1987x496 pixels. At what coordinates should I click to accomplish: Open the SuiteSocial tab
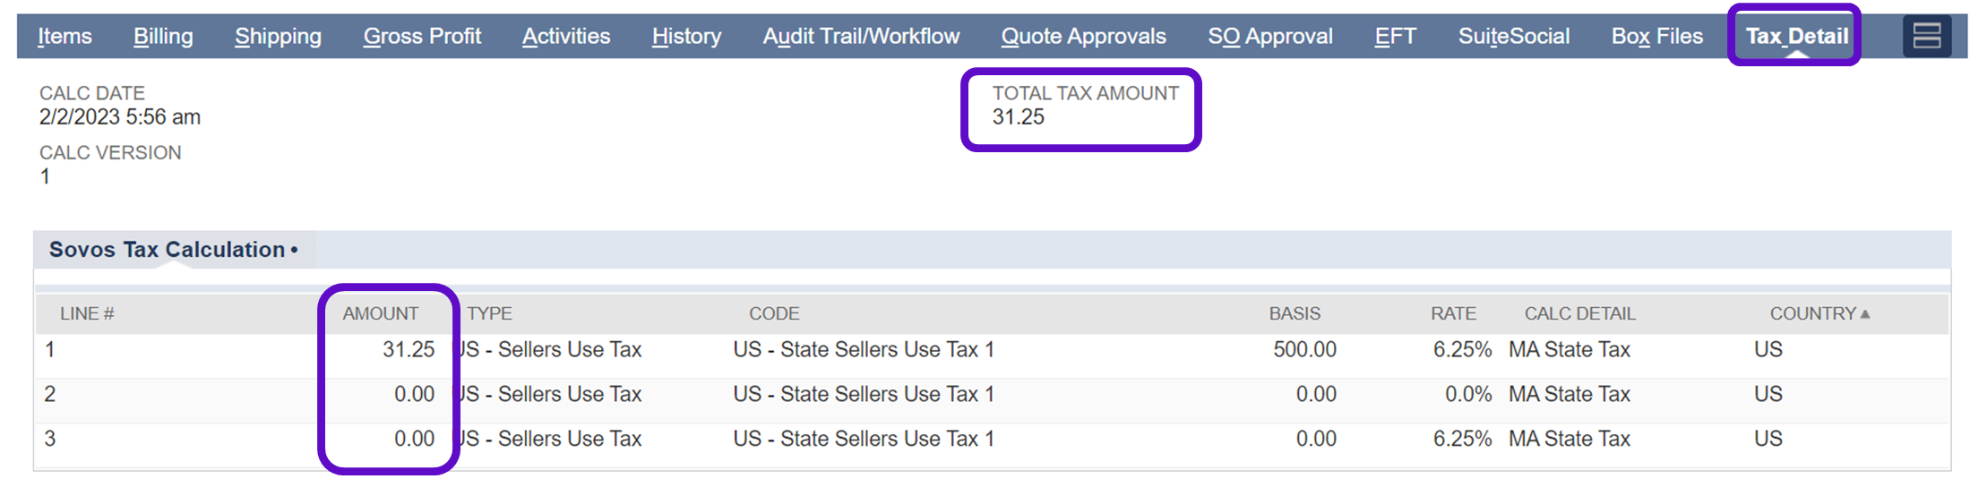(1513, 37)
